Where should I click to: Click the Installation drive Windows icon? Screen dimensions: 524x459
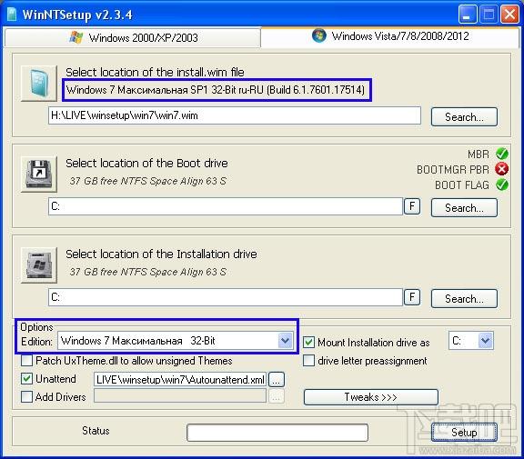[39, 265]
